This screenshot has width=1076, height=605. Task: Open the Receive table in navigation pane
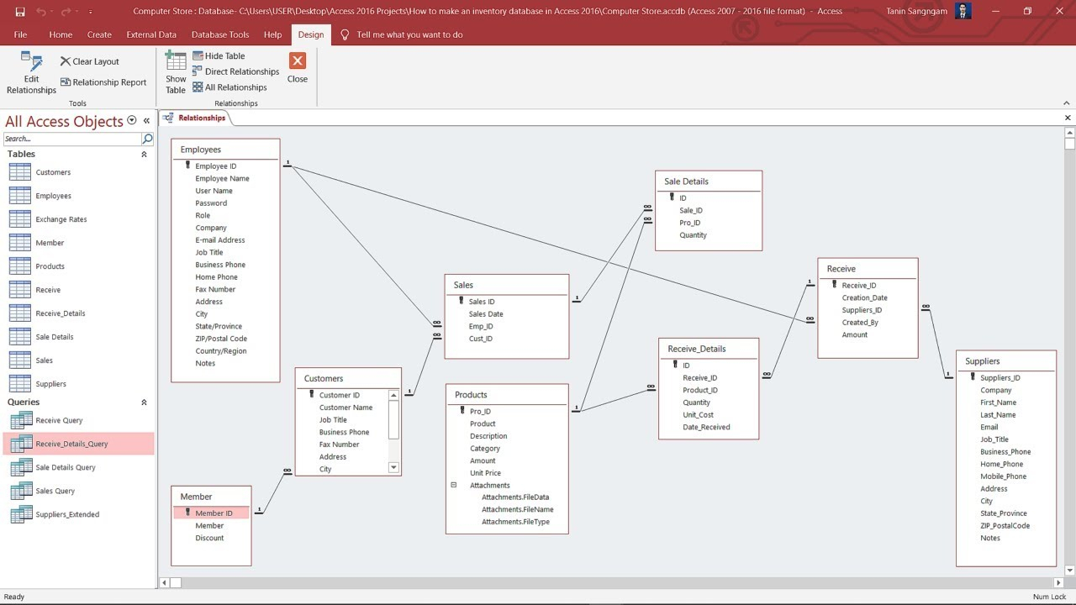click(48, 290)
